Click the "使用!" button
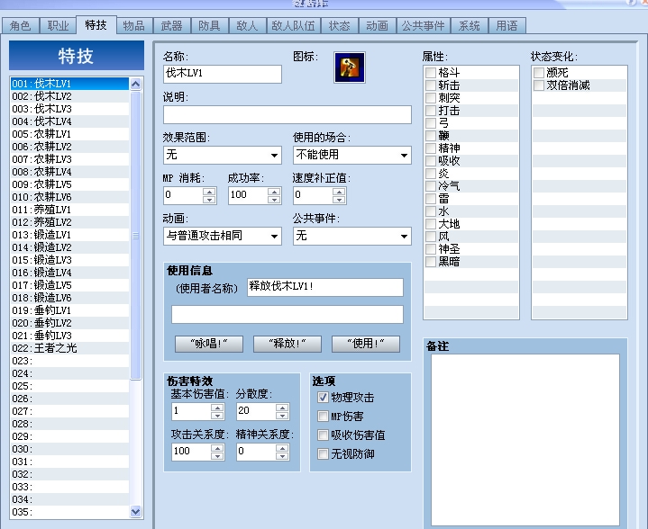 pos(366,344)
